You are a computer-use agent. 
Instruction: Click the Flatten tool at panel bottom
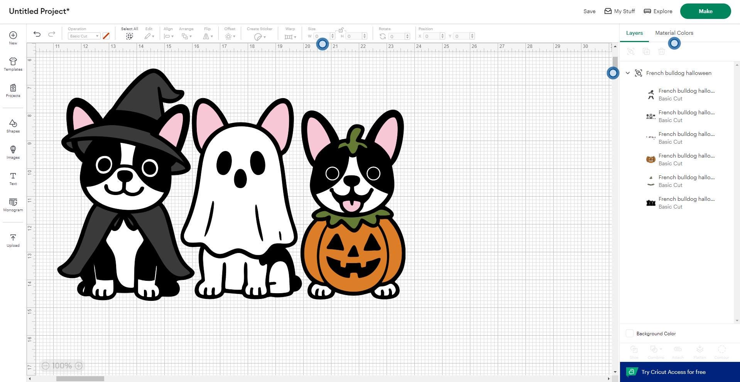click(699, 352)
